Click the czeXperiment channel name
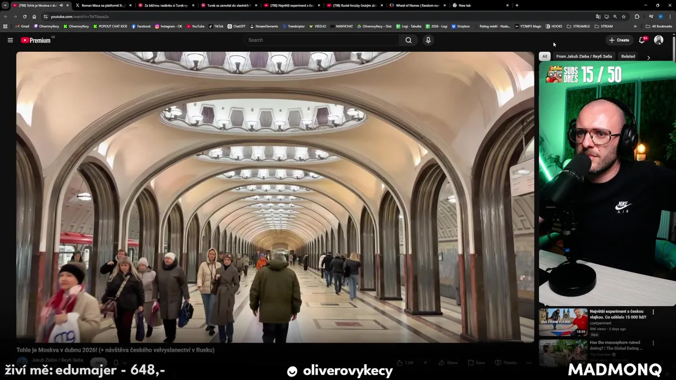Viewport: 676px width, 380px height. [x=600, y=323]
